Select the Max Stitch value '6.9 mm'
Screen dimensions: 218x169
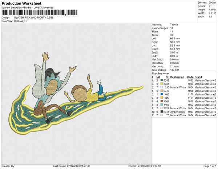point(174,59)
